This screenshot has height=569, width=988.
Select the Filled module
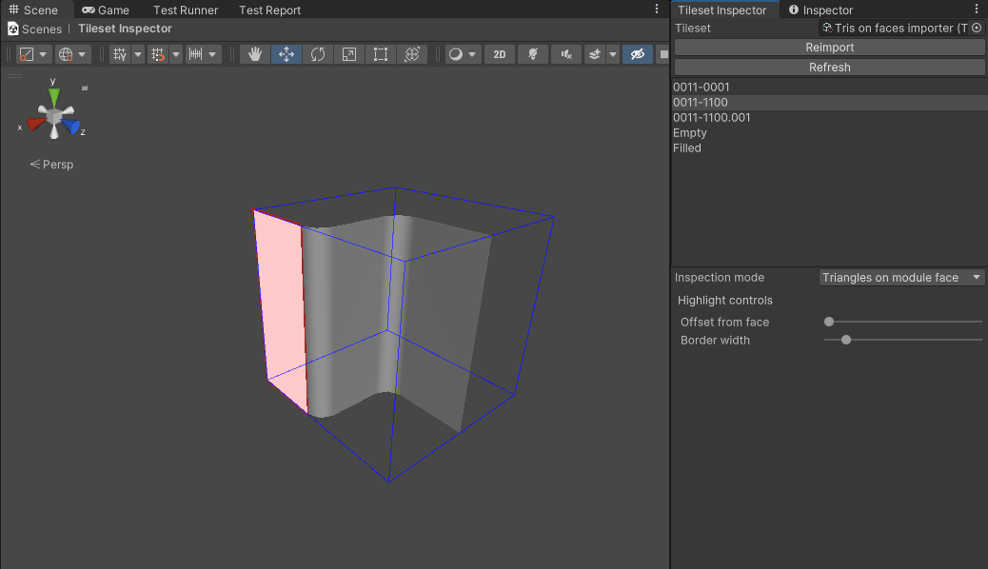pyautogui.click(x=829, y=148)
